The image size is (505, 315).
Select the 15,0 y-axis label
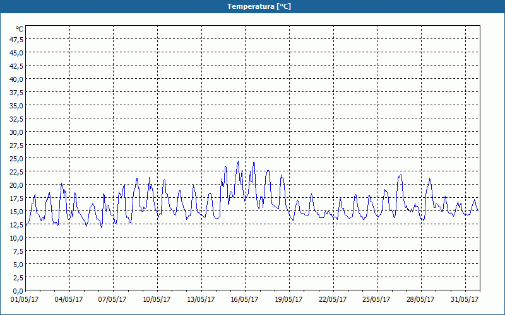17,212
